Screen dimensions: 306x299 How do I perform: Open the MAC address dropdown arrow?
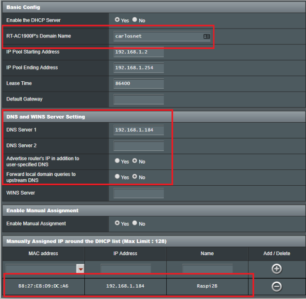tap(80, 269)
